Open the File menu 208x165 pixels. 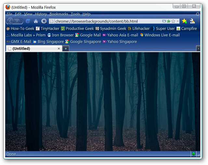pyautogui.click(x=9, y=14)
